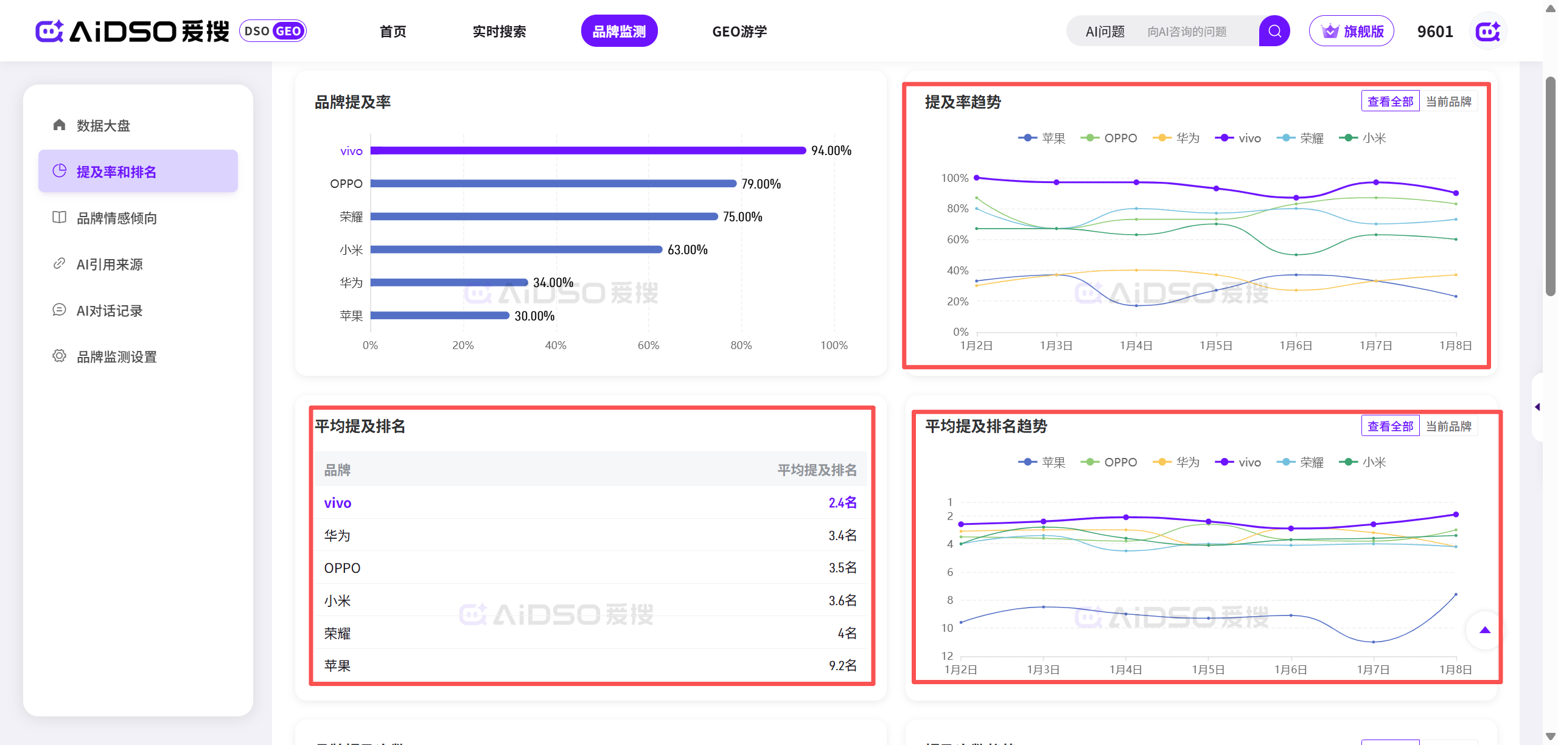
Task: Click the AI对话记录 chat bubble icon
Action: (59, 310)
